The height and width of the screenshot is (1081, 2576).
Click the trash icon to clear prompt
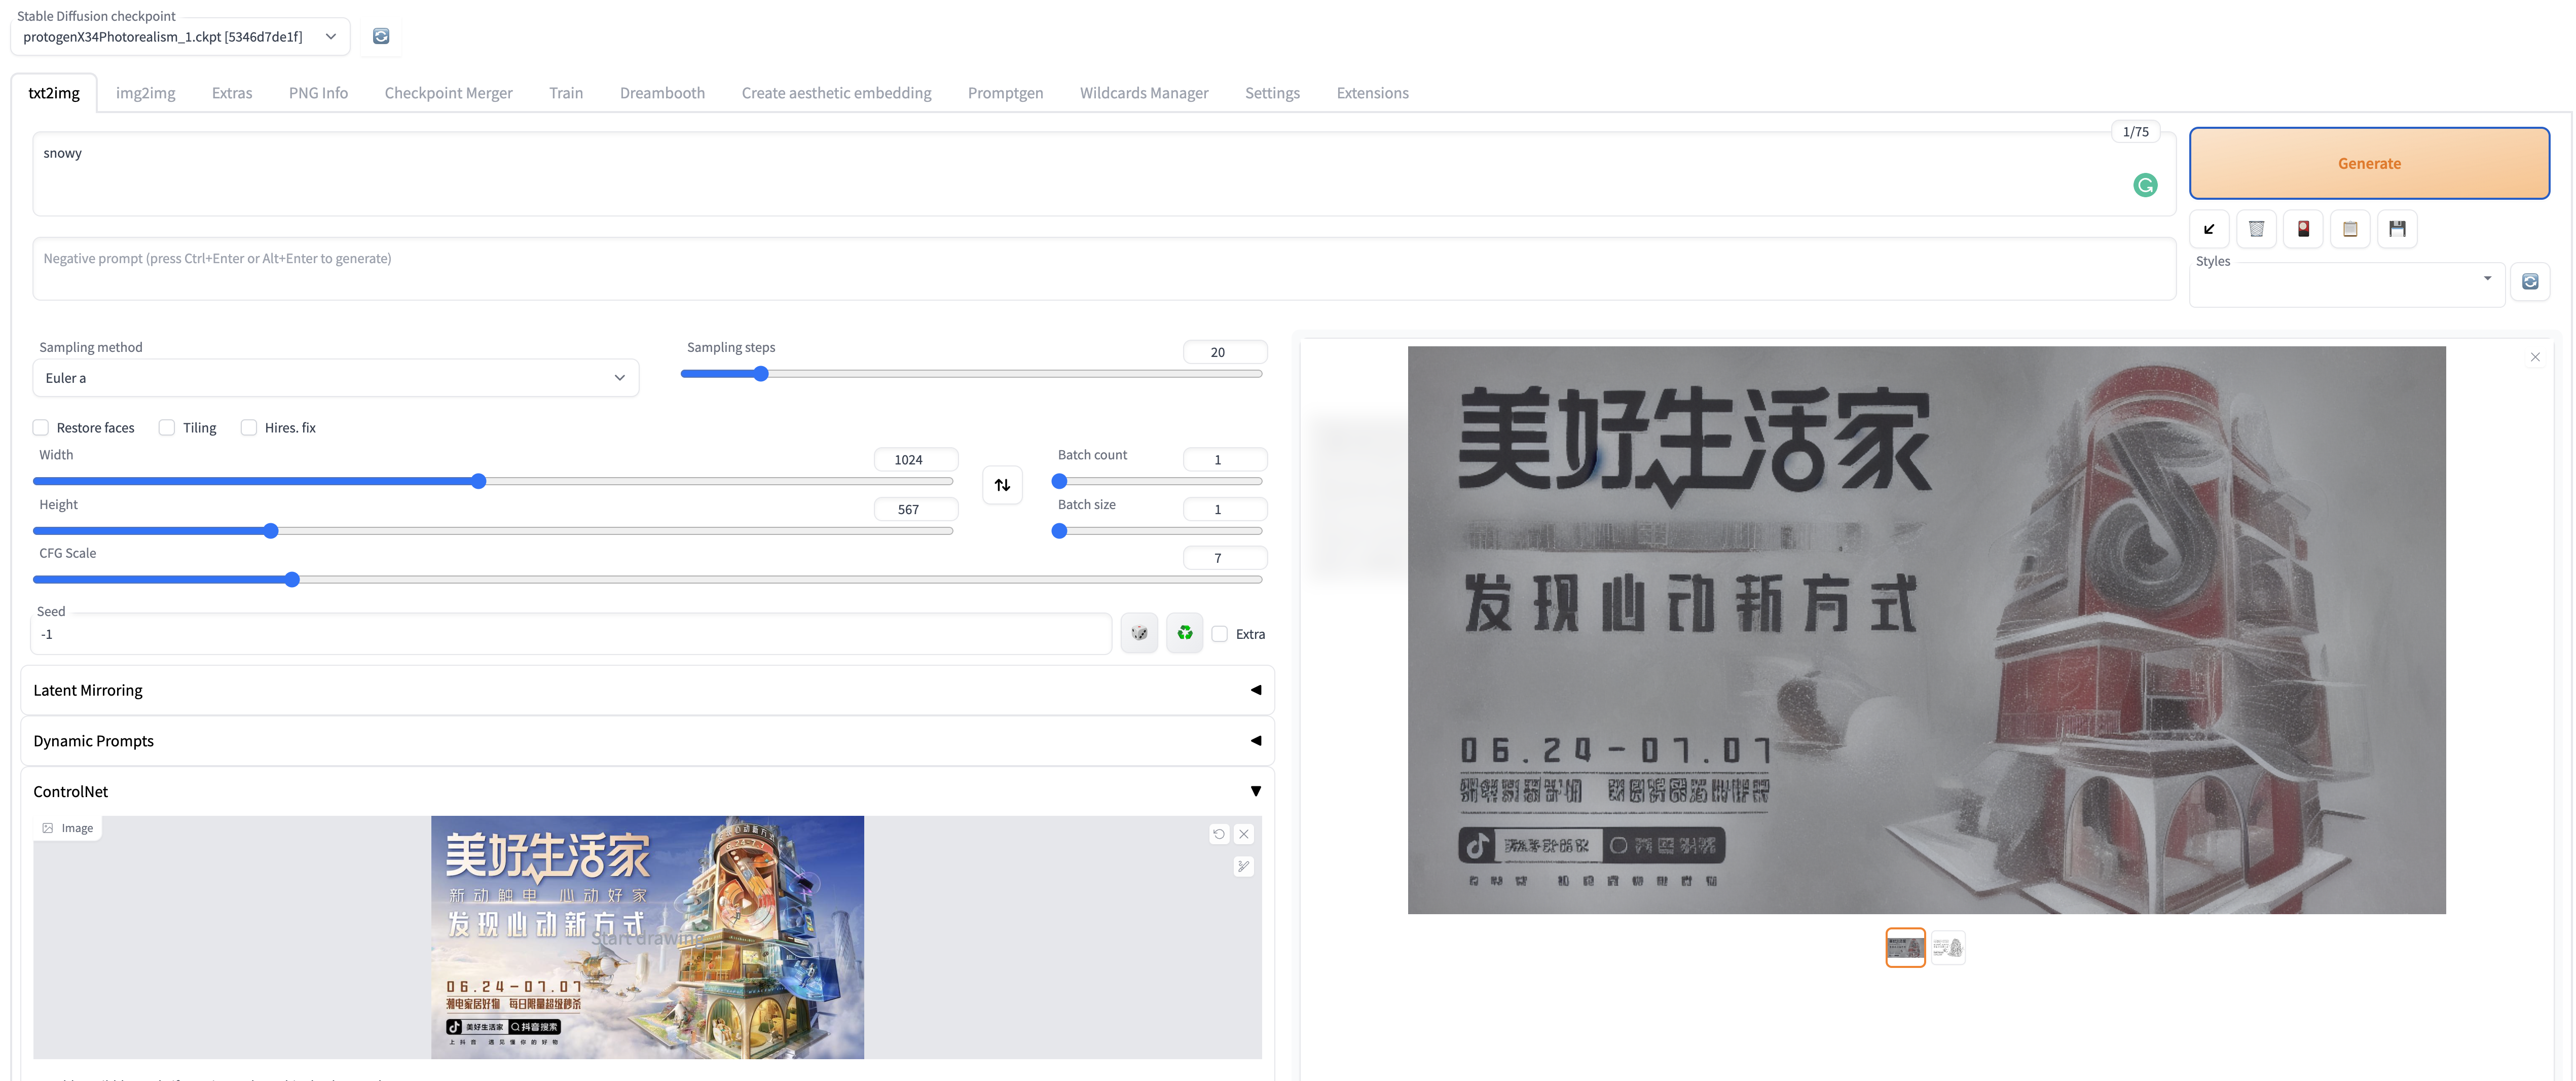tap(2256, 229)
